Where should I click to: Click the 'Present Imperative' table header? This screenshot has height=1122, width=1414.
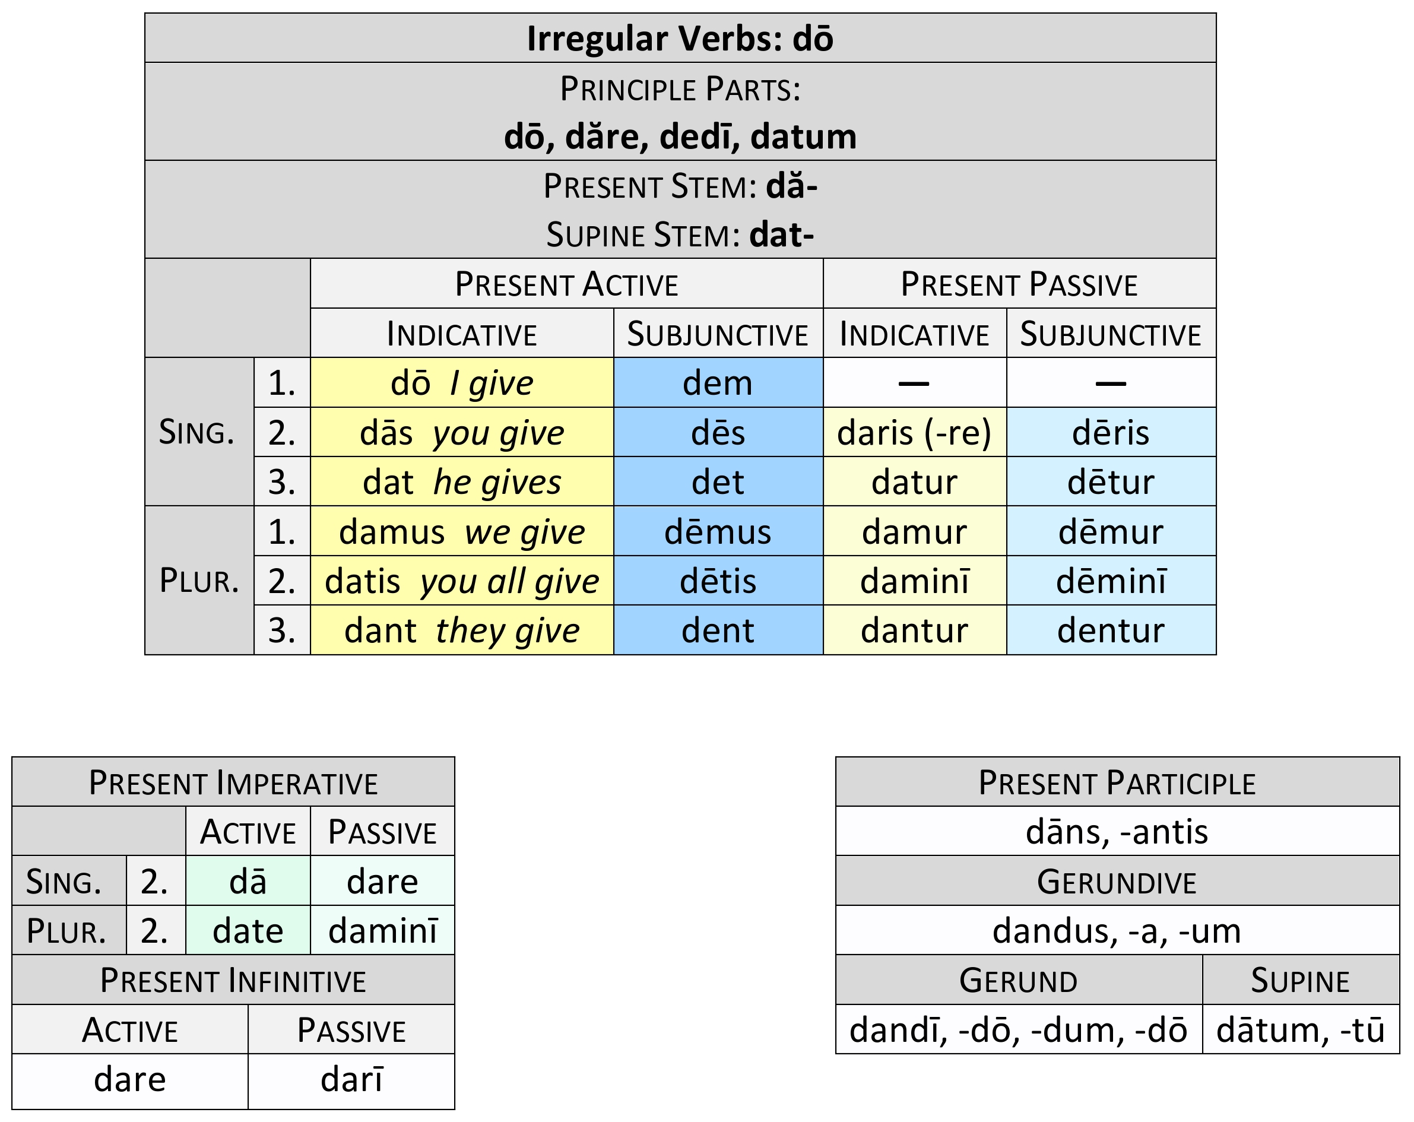pyautogui.click(x=233, y=782)
